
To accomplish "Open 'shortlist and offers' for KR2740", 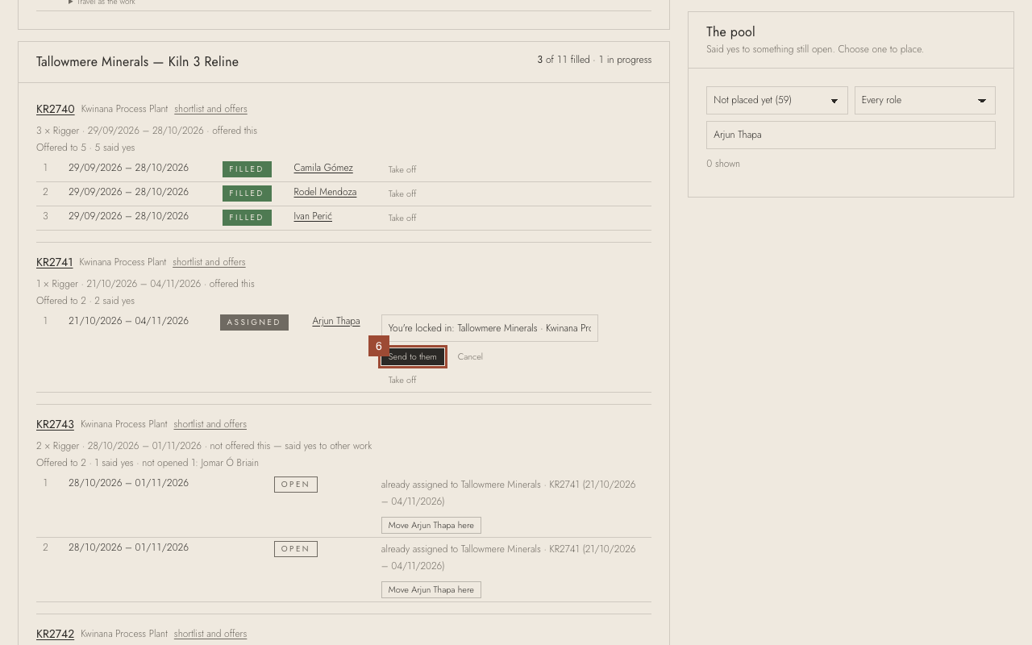I will (x=210, y=109).
